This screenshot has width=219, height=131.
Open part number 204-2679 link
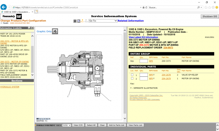(166, 79)
